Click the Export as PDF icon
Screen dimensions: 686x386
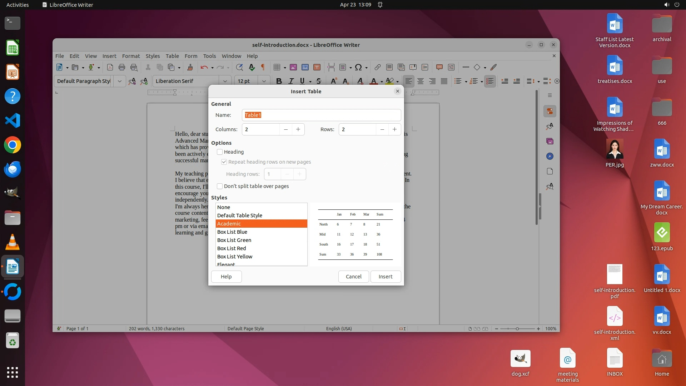110,67
